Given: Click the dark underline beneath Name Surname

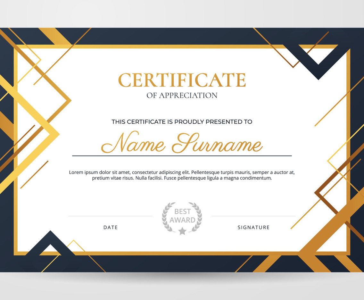Looking at the screenshot, I should coord(182,156).
